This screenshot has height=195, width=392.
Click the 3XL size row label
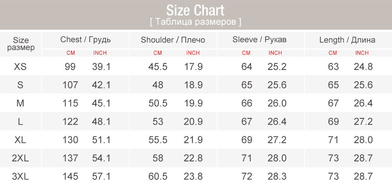20,177
